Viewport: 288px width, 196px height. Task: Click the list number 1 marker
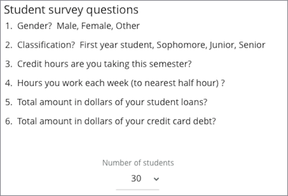point(9,26)
